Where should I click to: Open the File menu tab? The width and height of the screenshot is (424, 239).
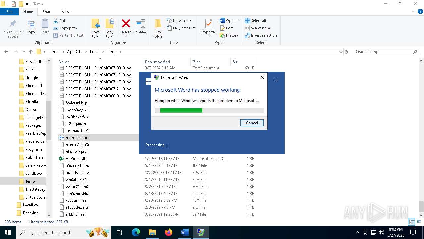tap(9, 12)
